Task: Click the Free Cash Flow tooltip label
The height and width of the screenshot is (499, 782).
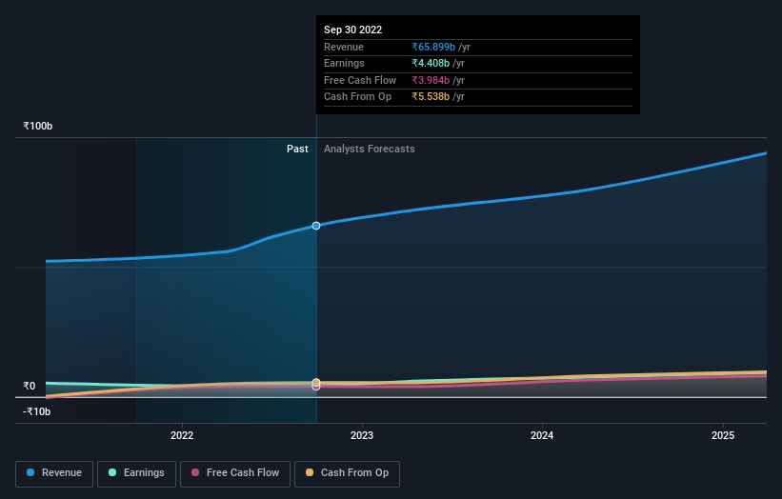Action: pyautogui.click(x=360, y=80)
